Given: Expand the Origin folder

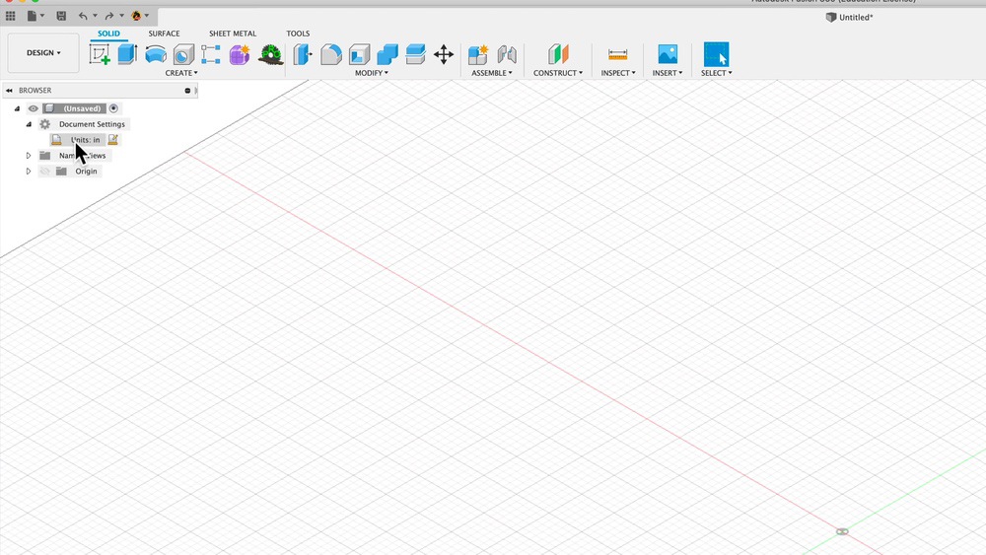Looking at the screenshot, I should pos(29,171).
